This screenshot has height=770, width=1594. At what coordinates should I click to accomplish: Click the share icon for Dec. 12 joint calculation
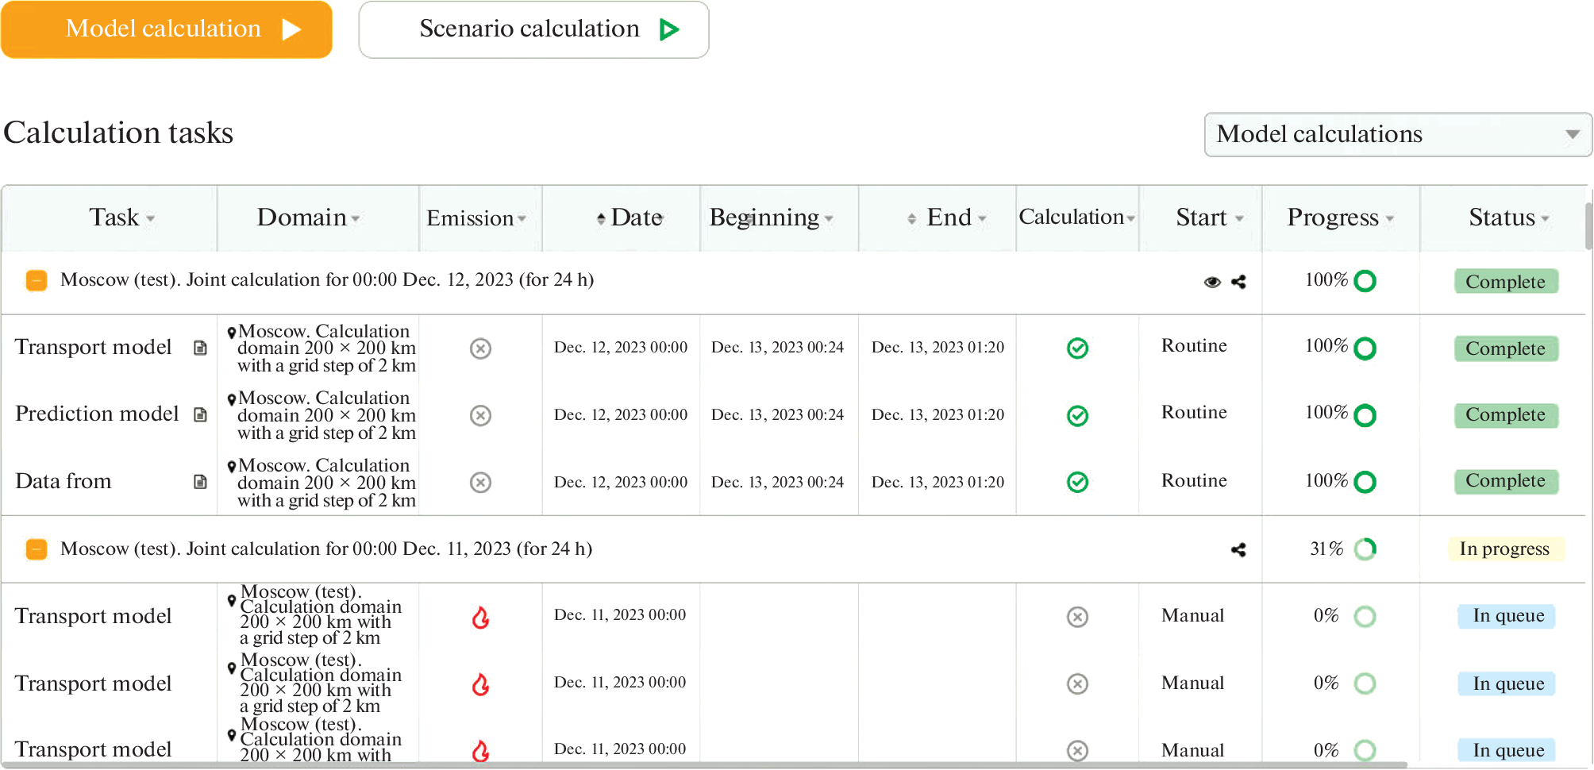click(x=1238, y=282)
